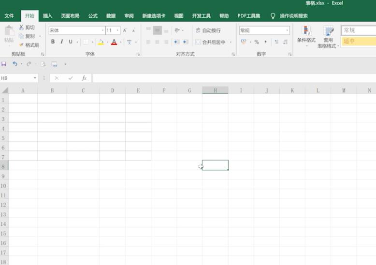The image size is (376, 265).
Task: Open the Name Box H8 dropdown arrow
Action: [x=35, y=78]
